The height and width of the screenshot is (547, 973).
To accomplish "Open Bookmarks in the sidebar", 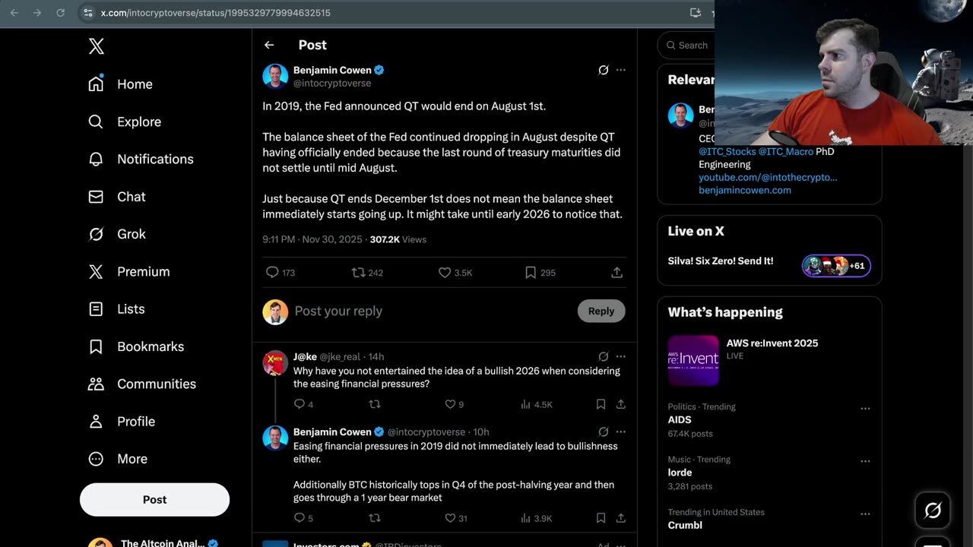I will click(136, 346).
